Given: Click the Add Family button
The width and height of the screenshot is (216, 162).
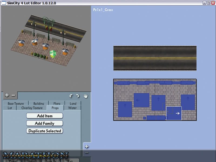Looking at the screenshot, I should click(45, 123).
